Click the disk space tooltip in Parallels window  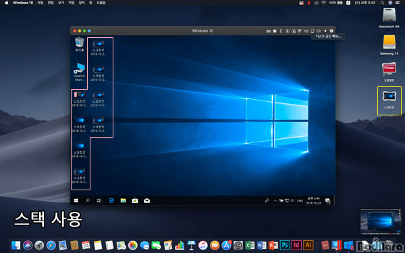point(328,36)
